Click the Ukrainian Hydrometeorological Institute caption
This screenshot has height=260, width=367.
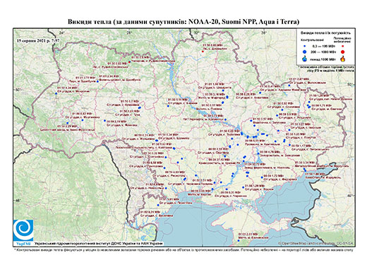[99, 244]
